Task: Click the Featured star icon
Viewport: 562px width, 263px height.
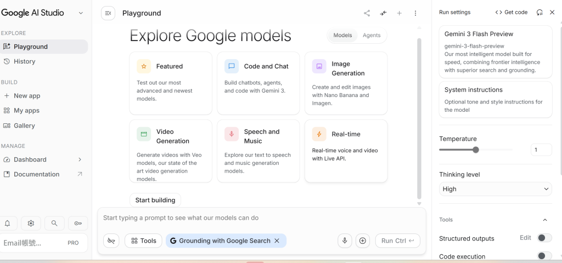Action: tap(144, 66)
